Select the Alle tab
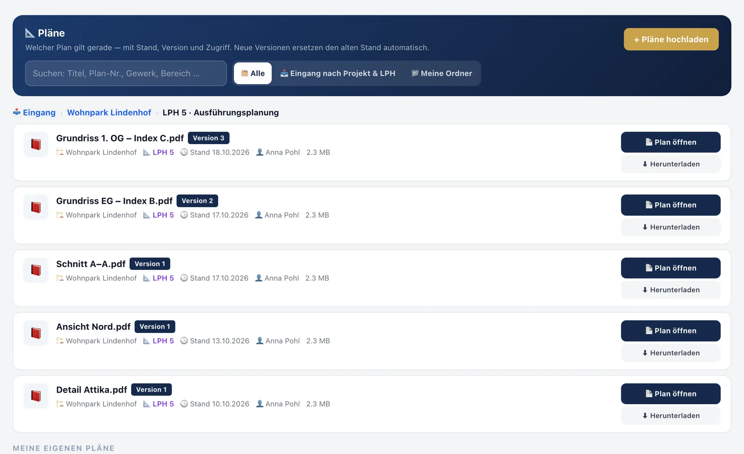The height and width of the screenshot is (454, 744). [253, 73]
